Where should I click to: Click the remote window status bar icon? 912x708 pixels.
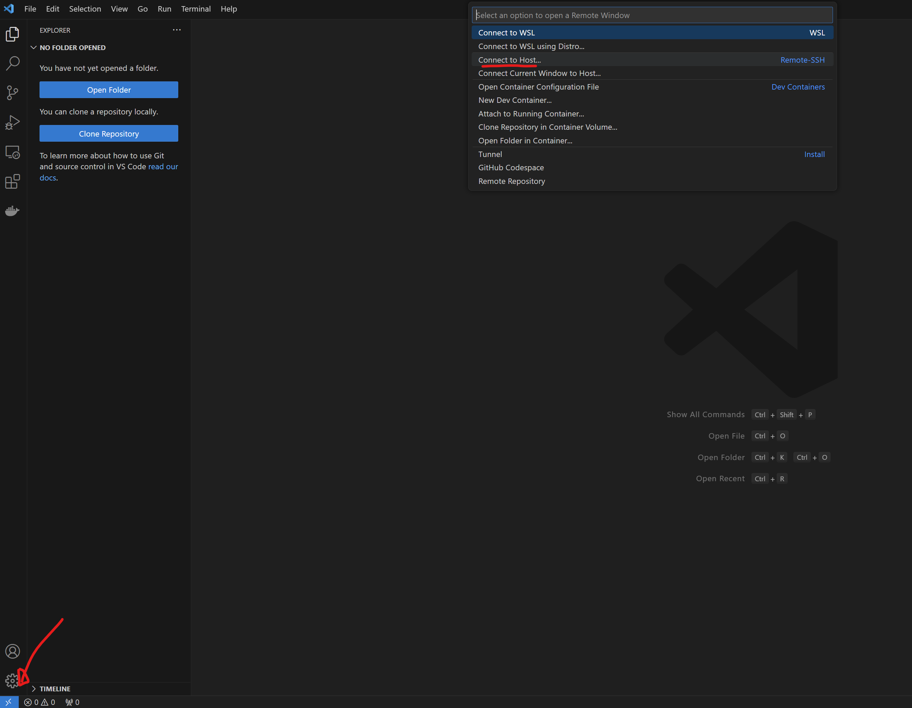9,702
